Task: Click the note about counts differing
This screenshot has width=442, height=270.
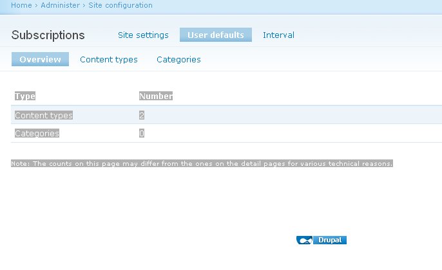Action: click(202, 163)
